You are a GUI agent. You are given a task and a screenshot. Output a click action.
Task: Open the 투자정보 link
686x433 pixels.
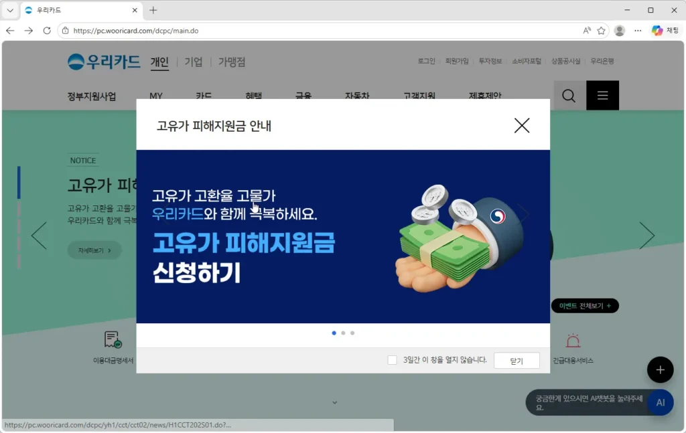tap(490, 61)
